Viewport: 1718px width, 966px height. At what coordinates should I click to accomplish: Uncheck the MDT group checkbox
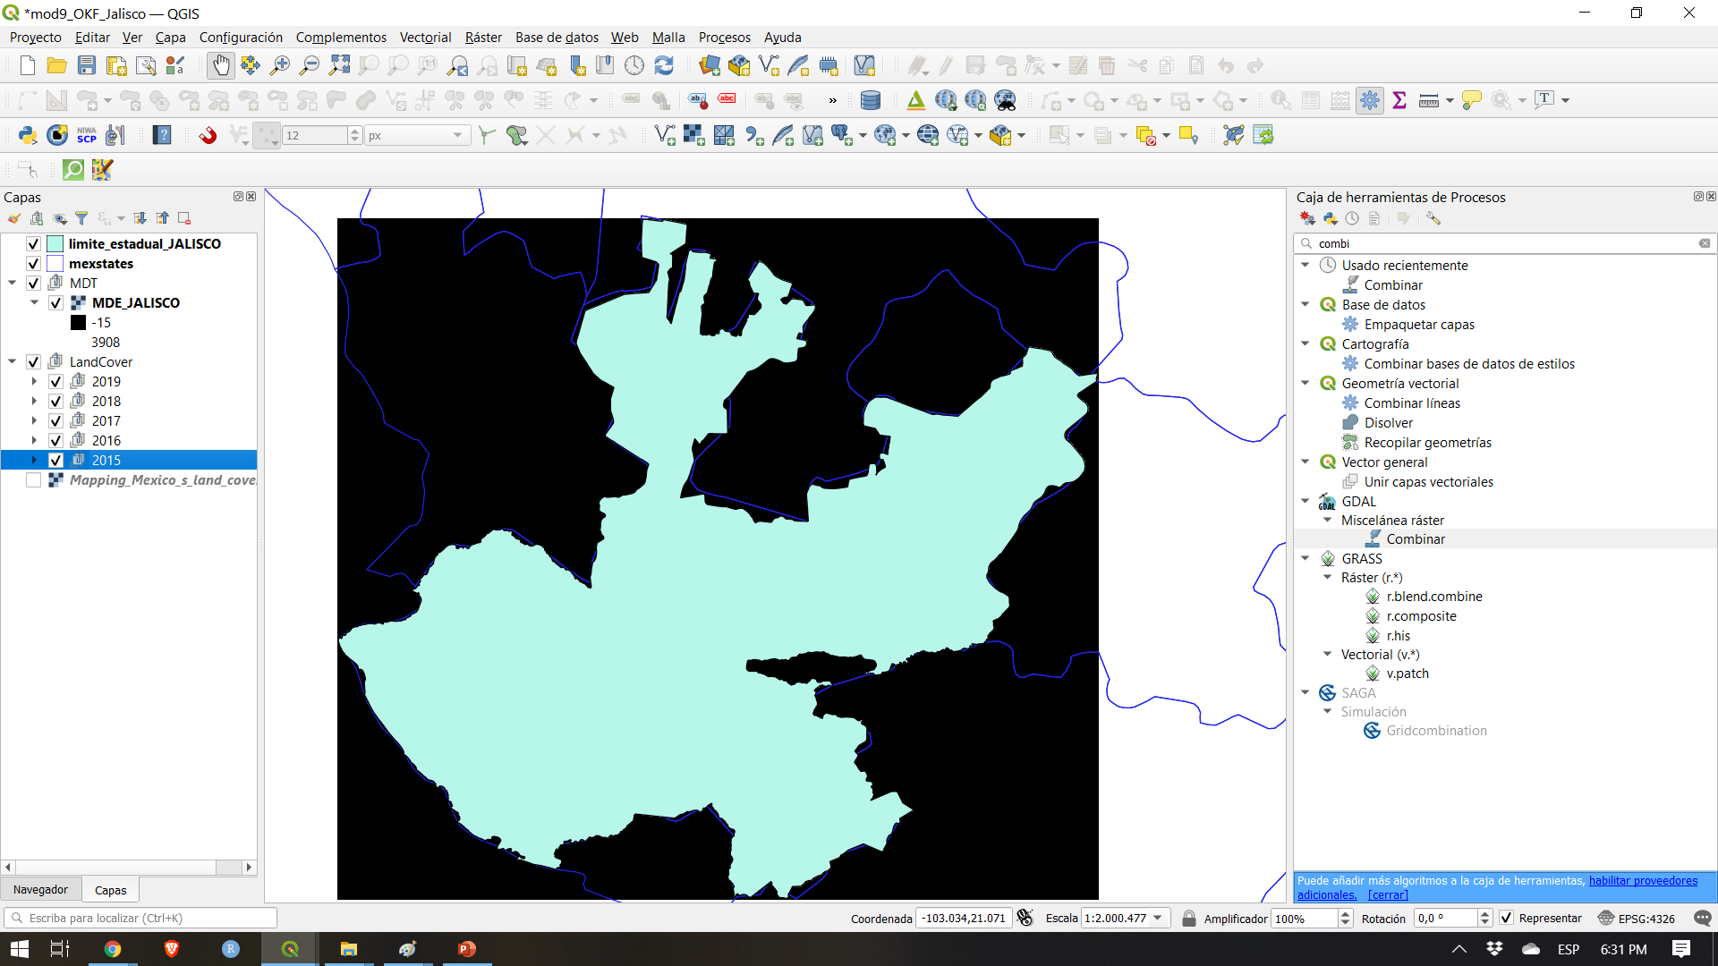33,283
